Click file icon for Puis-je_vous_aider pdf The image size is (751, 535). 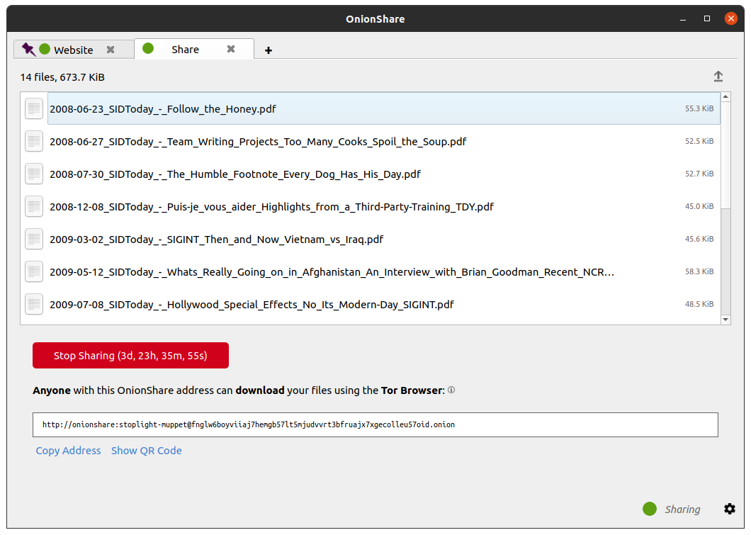[x=34, y=206]
